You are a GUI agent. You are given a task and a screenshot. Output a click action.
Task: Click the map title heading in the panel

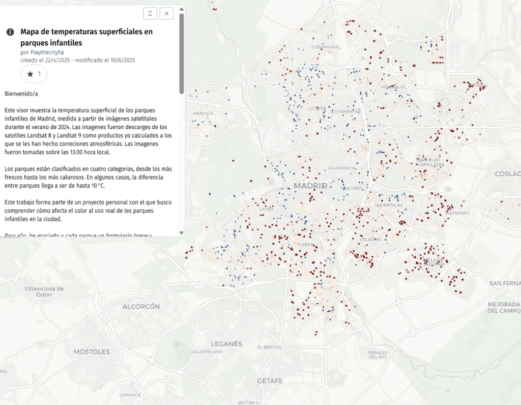pos(86,37)
